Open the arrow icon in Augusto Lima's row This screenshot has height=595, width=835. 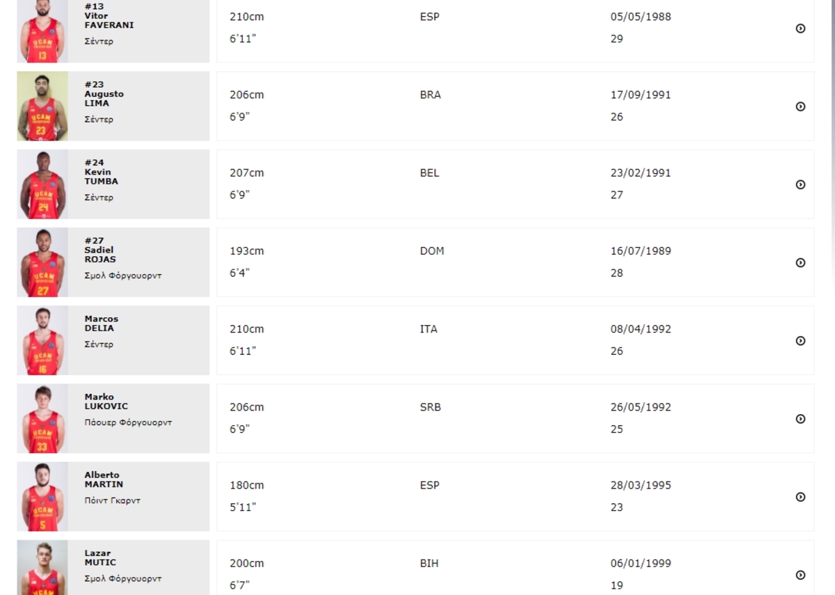click(x=800, y=106)
